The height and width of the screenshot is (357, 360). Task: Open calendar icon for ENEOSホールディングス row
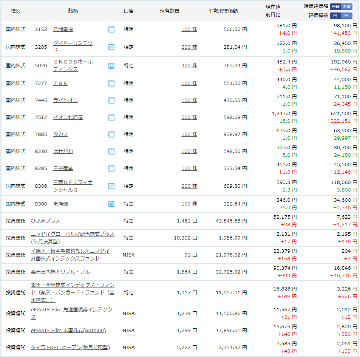(x=111, y=66)
